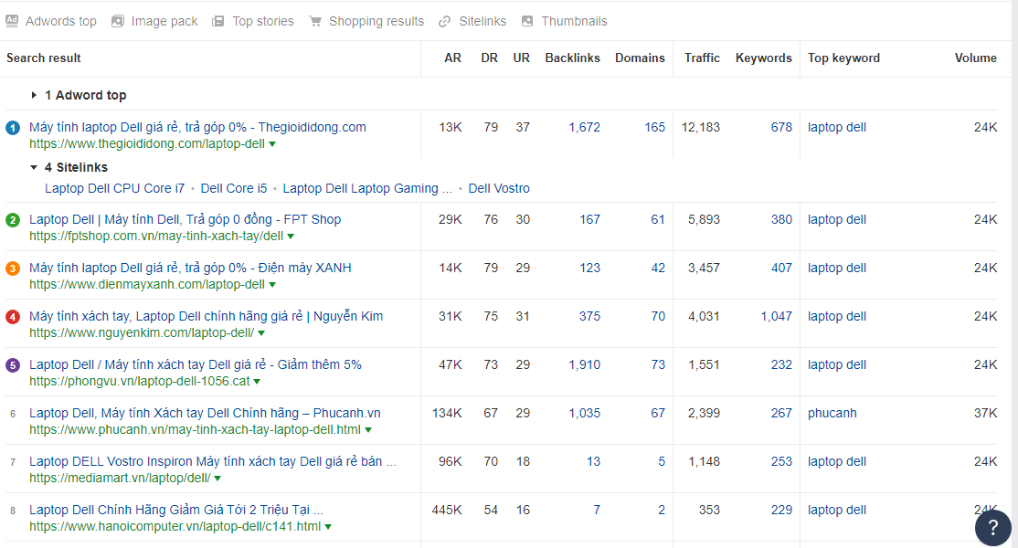Open the Giảm thêm 5% result title
The height and width of the screenshot is (548, 1018).
(196, 364)
